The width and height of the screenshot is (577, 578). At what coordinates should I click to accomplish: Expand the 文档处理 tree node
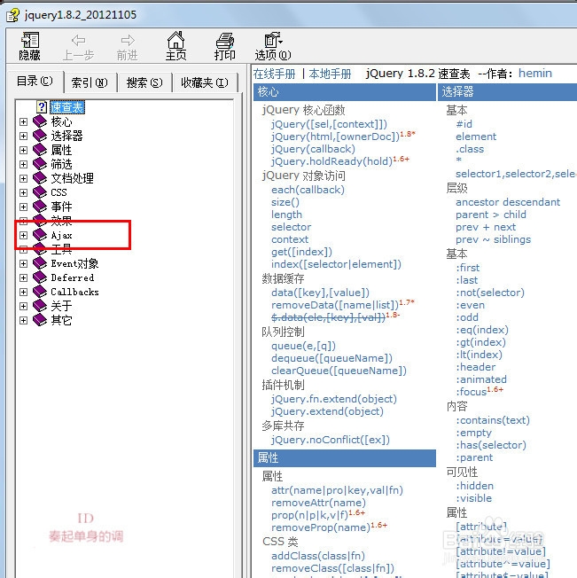[23, 178]
